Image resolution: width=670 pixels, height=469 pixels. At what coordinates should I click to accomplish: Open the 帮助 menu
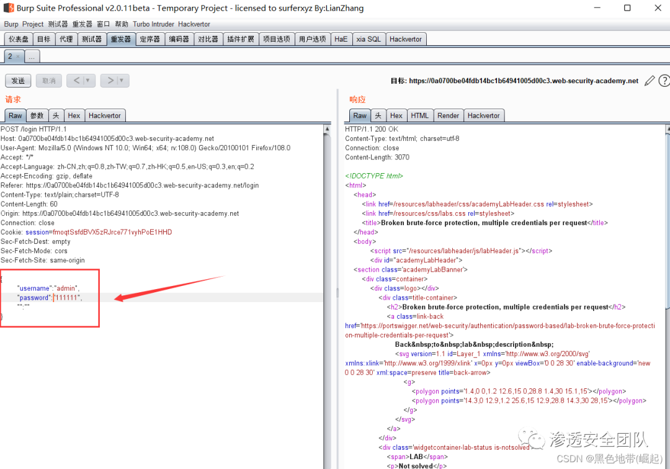[x=122, y=24]
